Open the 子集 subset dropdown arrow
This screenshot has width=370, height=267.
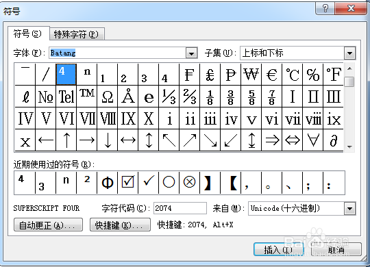pyautogui.click(x=349, y=53)
